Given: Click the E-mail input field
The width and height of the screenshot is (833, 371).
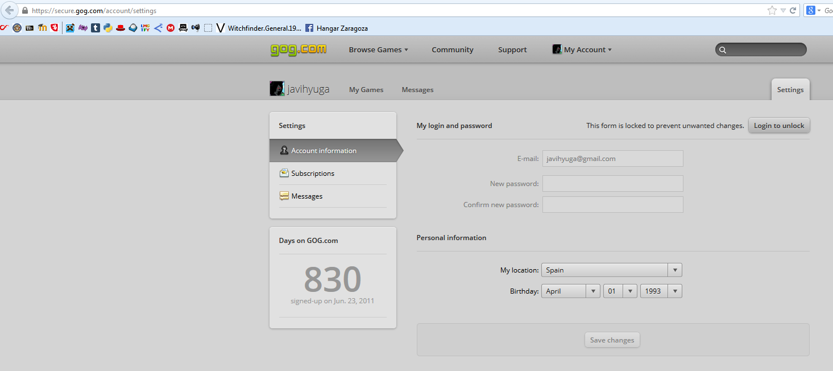Looking at the screenshot, I should point(613,159).
